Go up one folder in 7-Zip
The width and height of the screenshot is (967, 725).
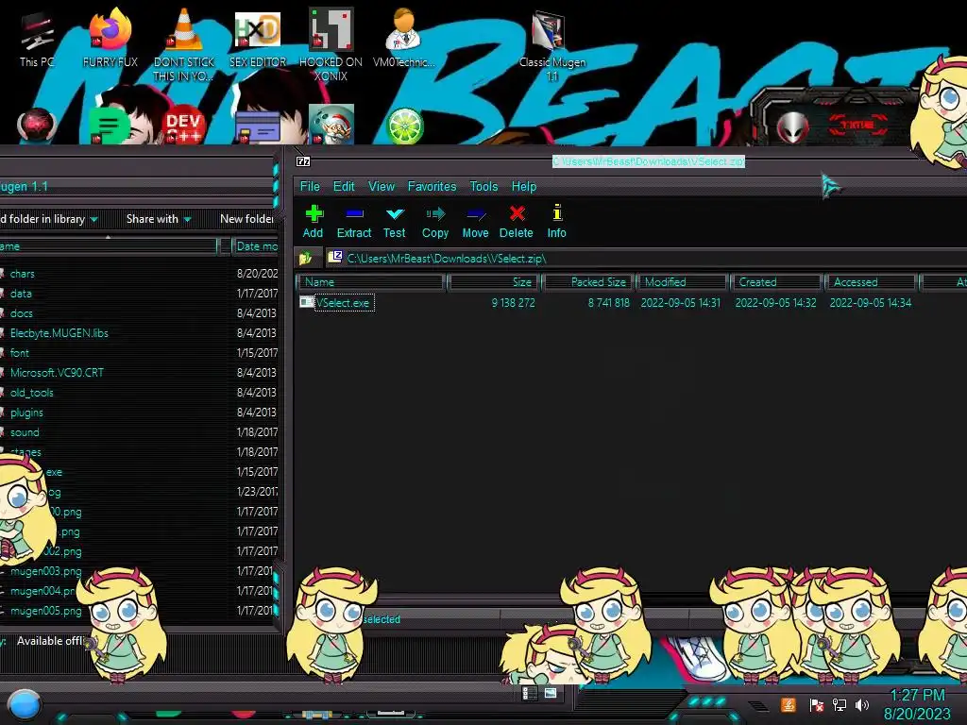tap(306, 259)
